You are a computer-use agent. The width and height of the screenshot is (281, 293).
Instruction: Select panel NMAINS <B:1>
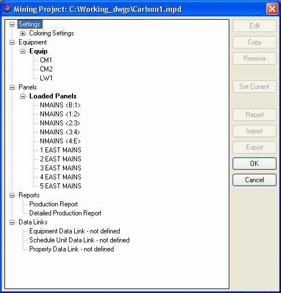60,105
